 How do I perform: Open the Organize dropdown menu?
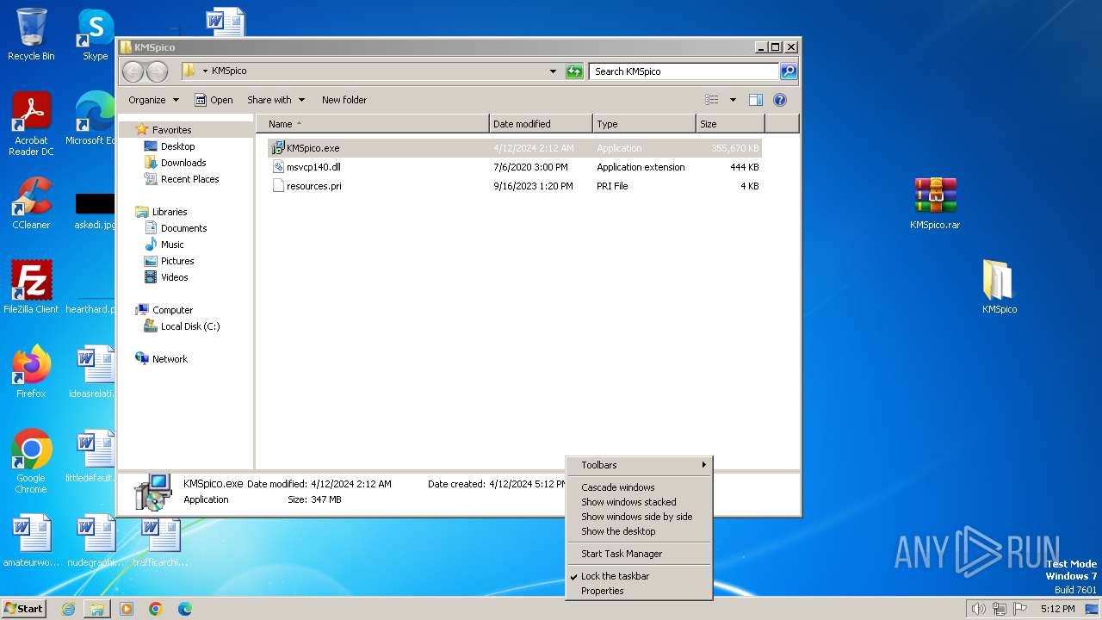(x=153, y=100)
